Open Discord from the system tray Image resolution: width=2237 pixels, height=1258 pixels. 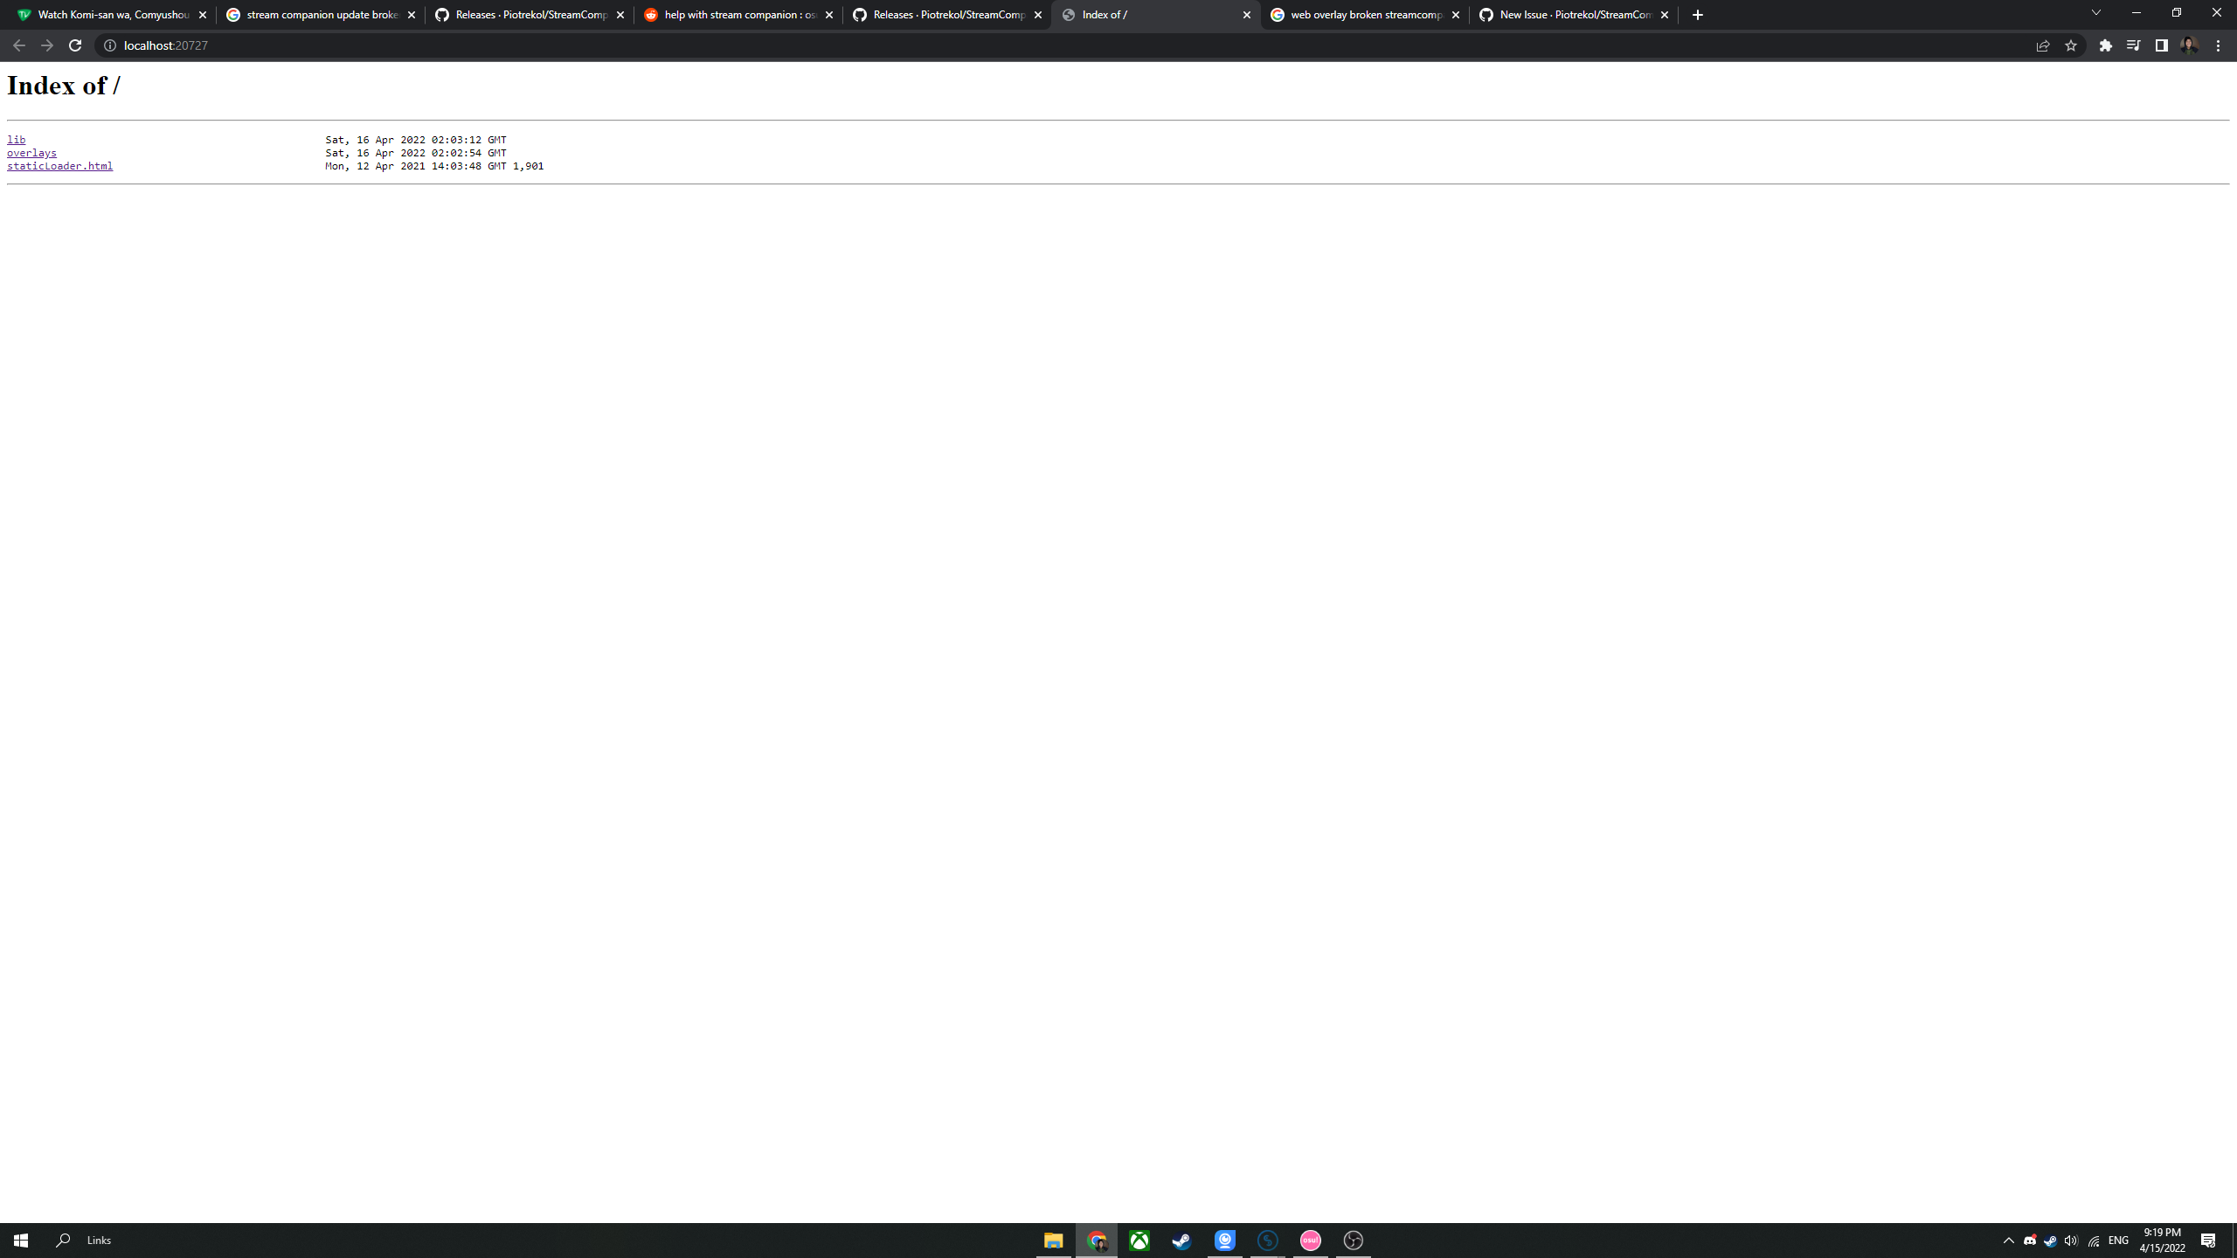2029,1240
